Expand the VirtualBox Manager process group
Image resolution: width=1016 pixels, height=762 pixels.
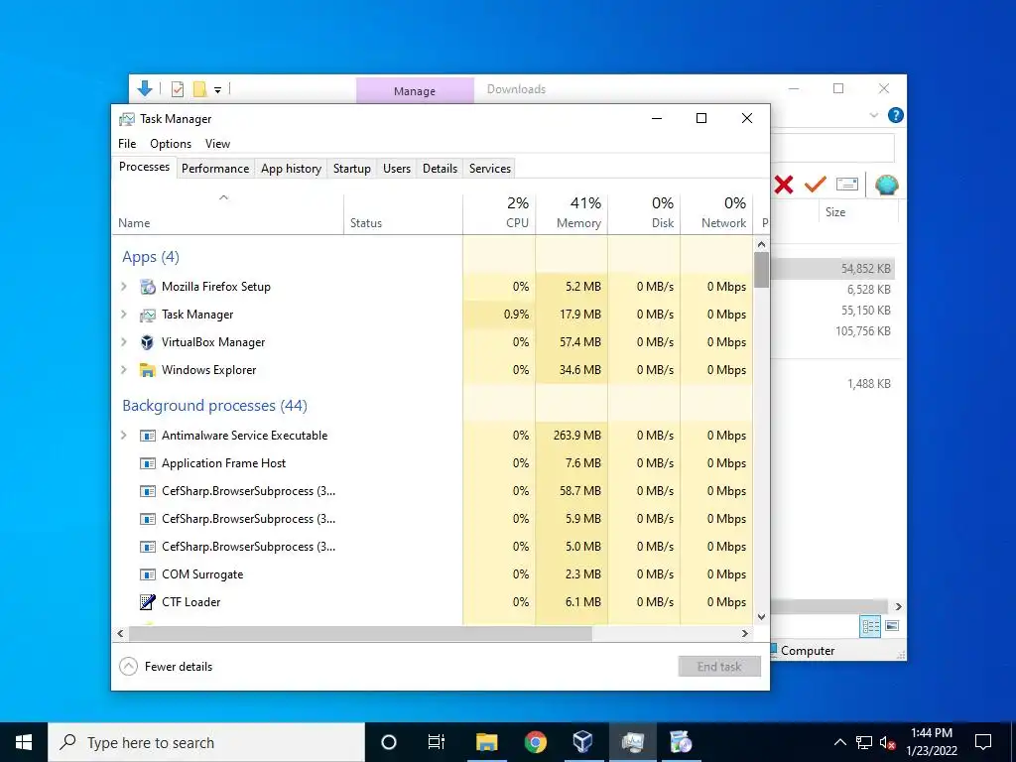[x=124, y=342]
